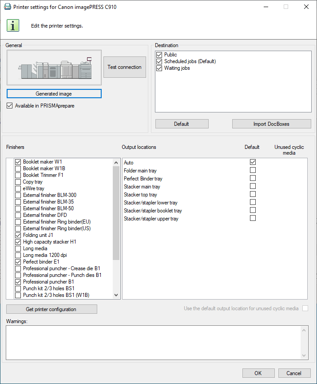Set Stacker main tray as default output
This screenshot has height=384, width=317.
pos(253,186)
